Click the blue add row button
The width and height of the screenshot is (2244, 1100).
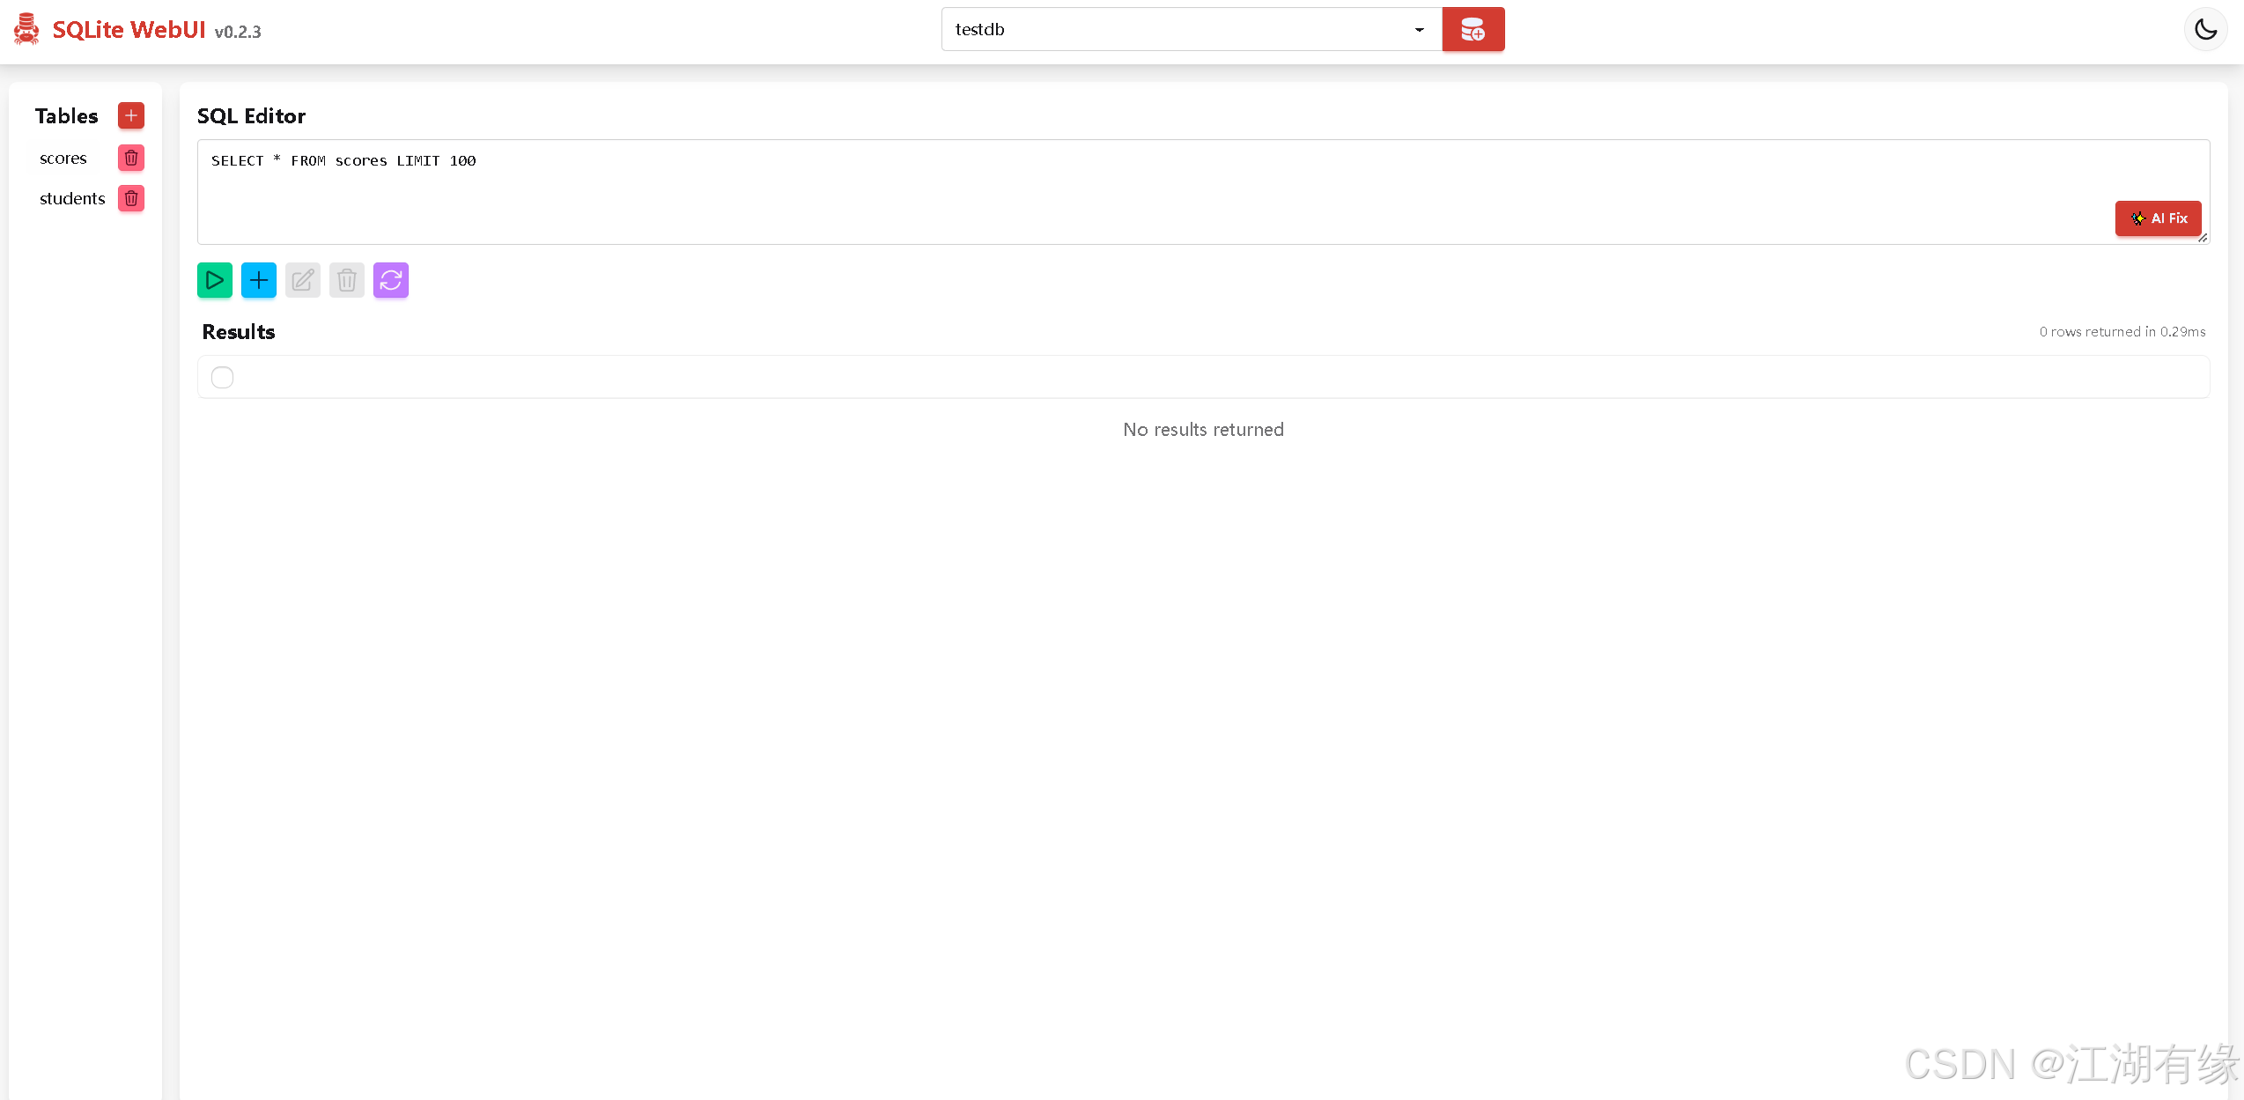pos(259,281)
